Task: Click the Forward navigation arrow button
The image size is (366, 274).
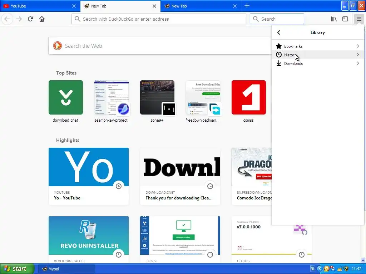Action: (x=19, y=19)
